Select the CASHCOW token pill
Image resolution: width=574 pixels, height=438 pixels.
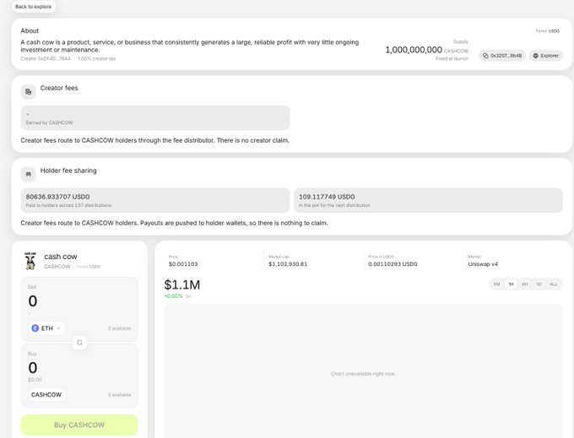click(x=46, y=394)
